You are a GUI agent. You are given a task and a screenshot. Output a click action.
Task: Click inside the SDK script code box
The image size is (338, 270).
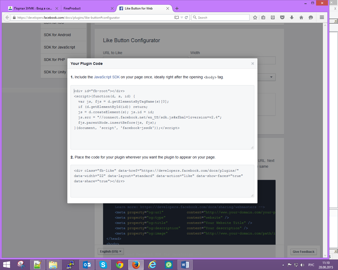tap(162, 117)
